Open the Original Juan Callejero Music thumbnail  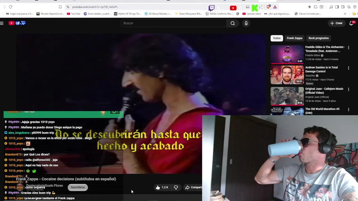(287, 96)
